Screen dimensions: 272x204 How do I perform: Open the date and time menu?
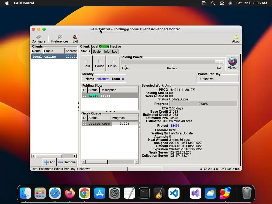click(x=252, y=3)
